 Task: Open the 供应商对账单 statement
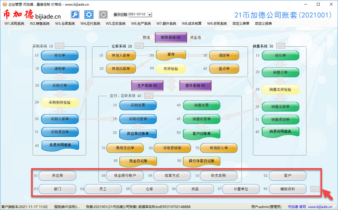(138, 134)
